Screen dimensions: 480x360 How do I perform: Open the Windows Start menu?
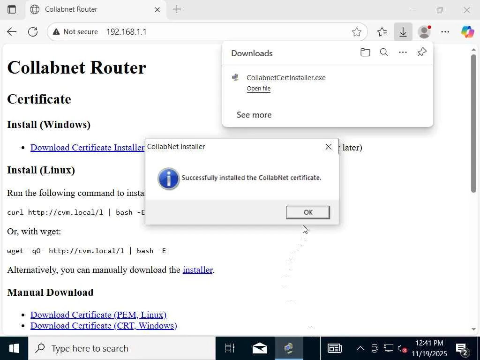pyautogui.click(x=14, y=348)
